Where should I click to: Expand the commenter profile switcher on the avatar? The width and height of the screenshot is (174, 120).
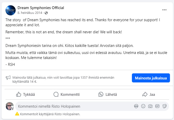(12, 108)
